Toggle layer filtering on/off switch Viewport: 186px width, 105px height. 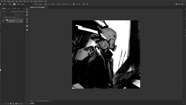tap(24, 12)
